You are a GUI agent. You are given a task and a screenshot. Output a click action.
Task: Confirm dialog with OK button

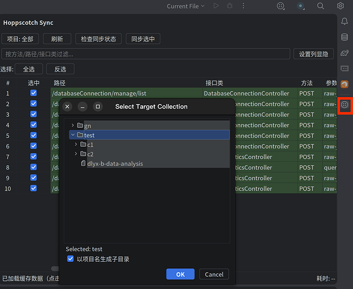click(x=180, y=274)
